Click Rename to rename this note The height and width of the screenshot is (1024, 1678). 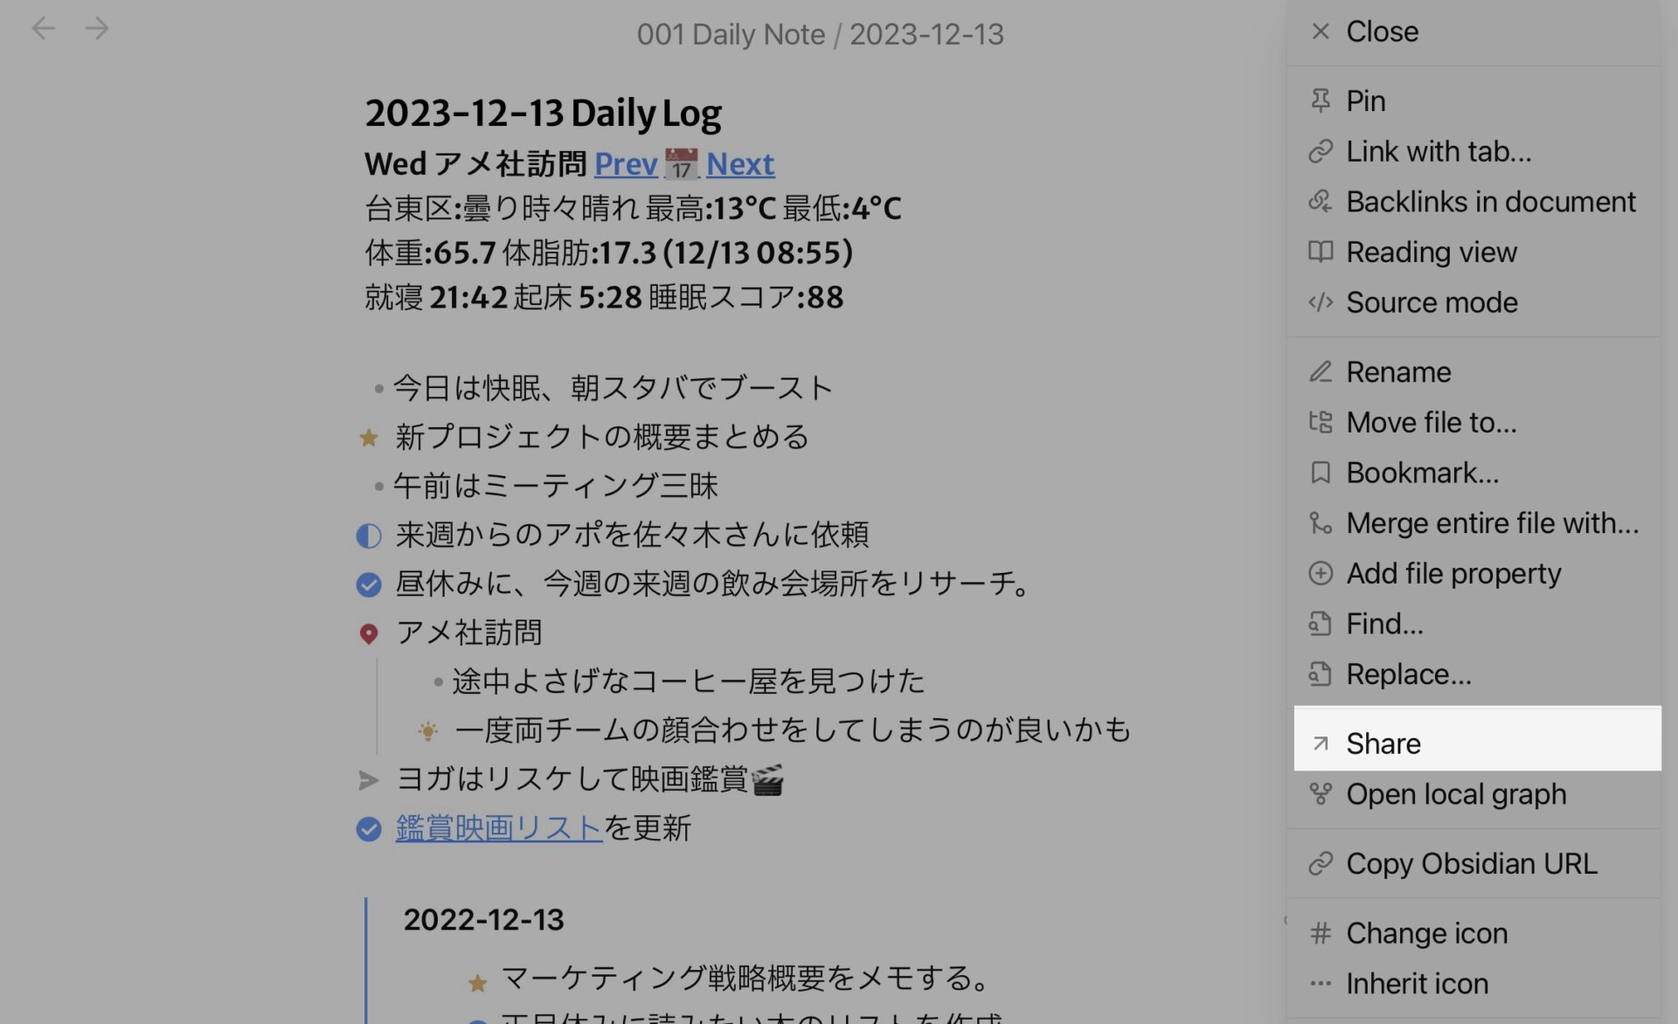tap(1397, 371)
